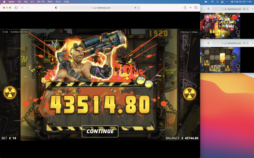The height and width of the screenshot is (158, 254).
Task: Click the right radioactive symbol button
Action: pos(189,94)
